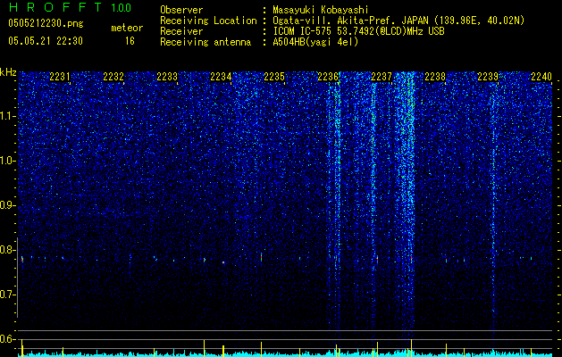
Task: Click the Ogata-vill. Akita-Pref. JAPAN location text
Action: tap(398, 21)
